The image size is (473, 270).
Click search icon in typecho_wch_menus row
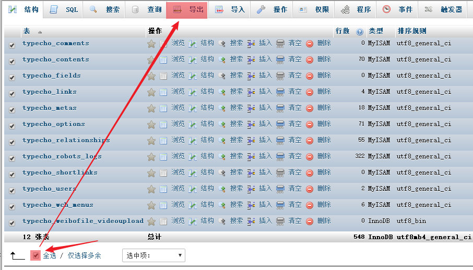tap(222, 205)
